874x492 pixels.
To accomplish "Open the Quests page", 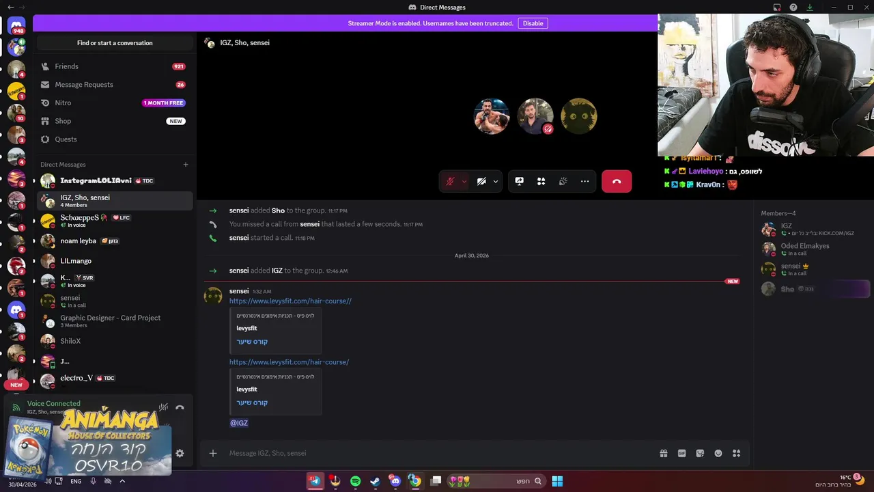I will coord(113,139).
